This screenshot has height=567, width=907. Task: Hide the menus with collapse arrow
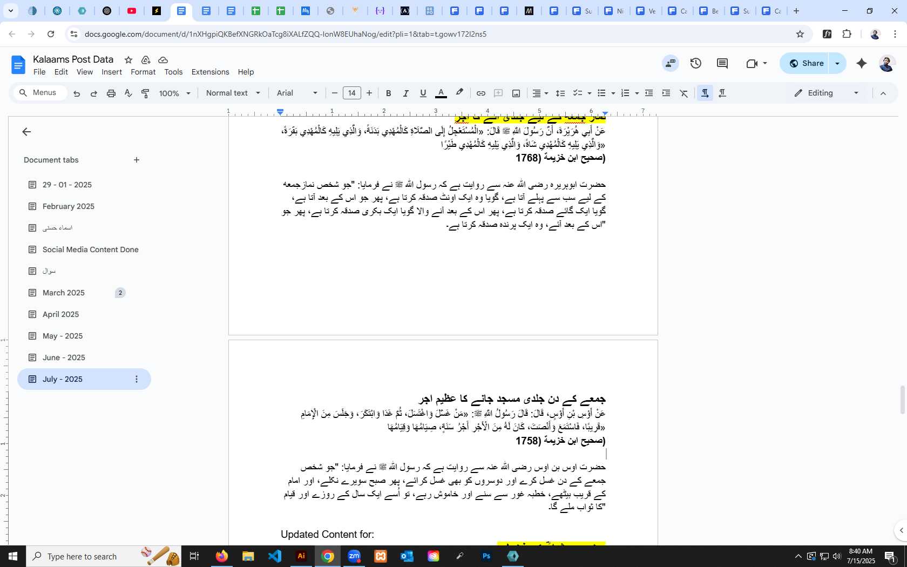883,93
